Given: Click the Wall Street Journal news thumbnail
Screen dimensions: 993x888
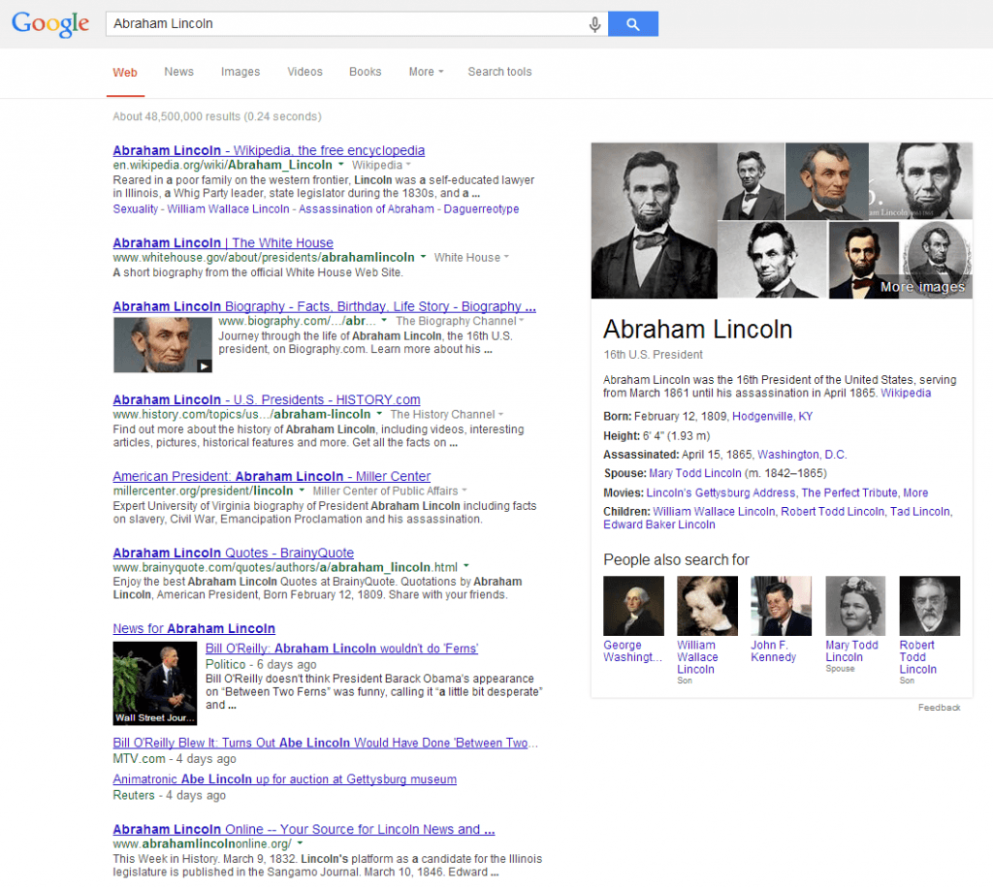Looking at the screenshot, I should point(154,682).
